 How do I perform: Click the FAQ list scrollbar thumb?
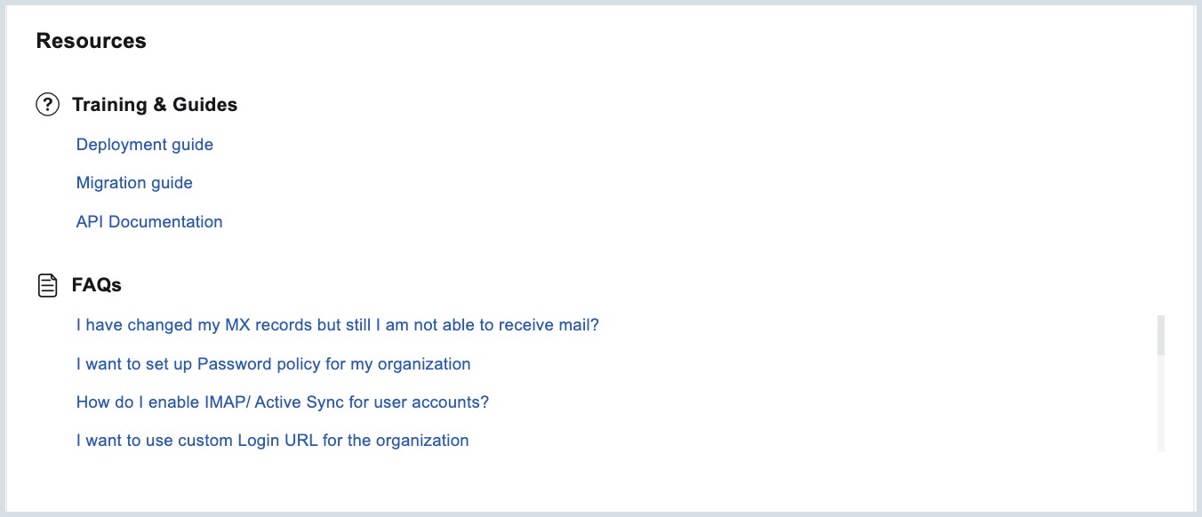(1161, 335)
